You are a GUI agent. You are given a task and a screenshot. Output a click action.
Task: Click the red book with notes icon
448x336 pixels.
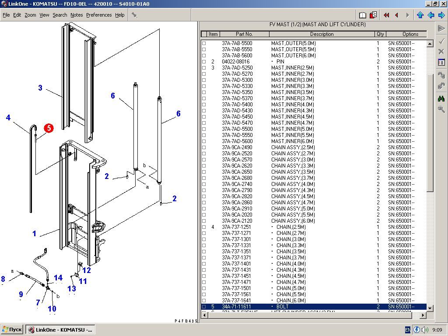[x=373, y=15]
